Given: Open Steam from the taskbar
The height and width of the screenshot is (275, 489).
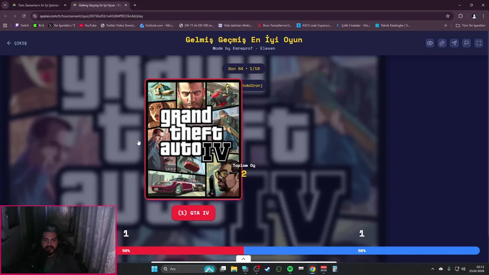Looking at the screenshot, I should coord(267,269).
